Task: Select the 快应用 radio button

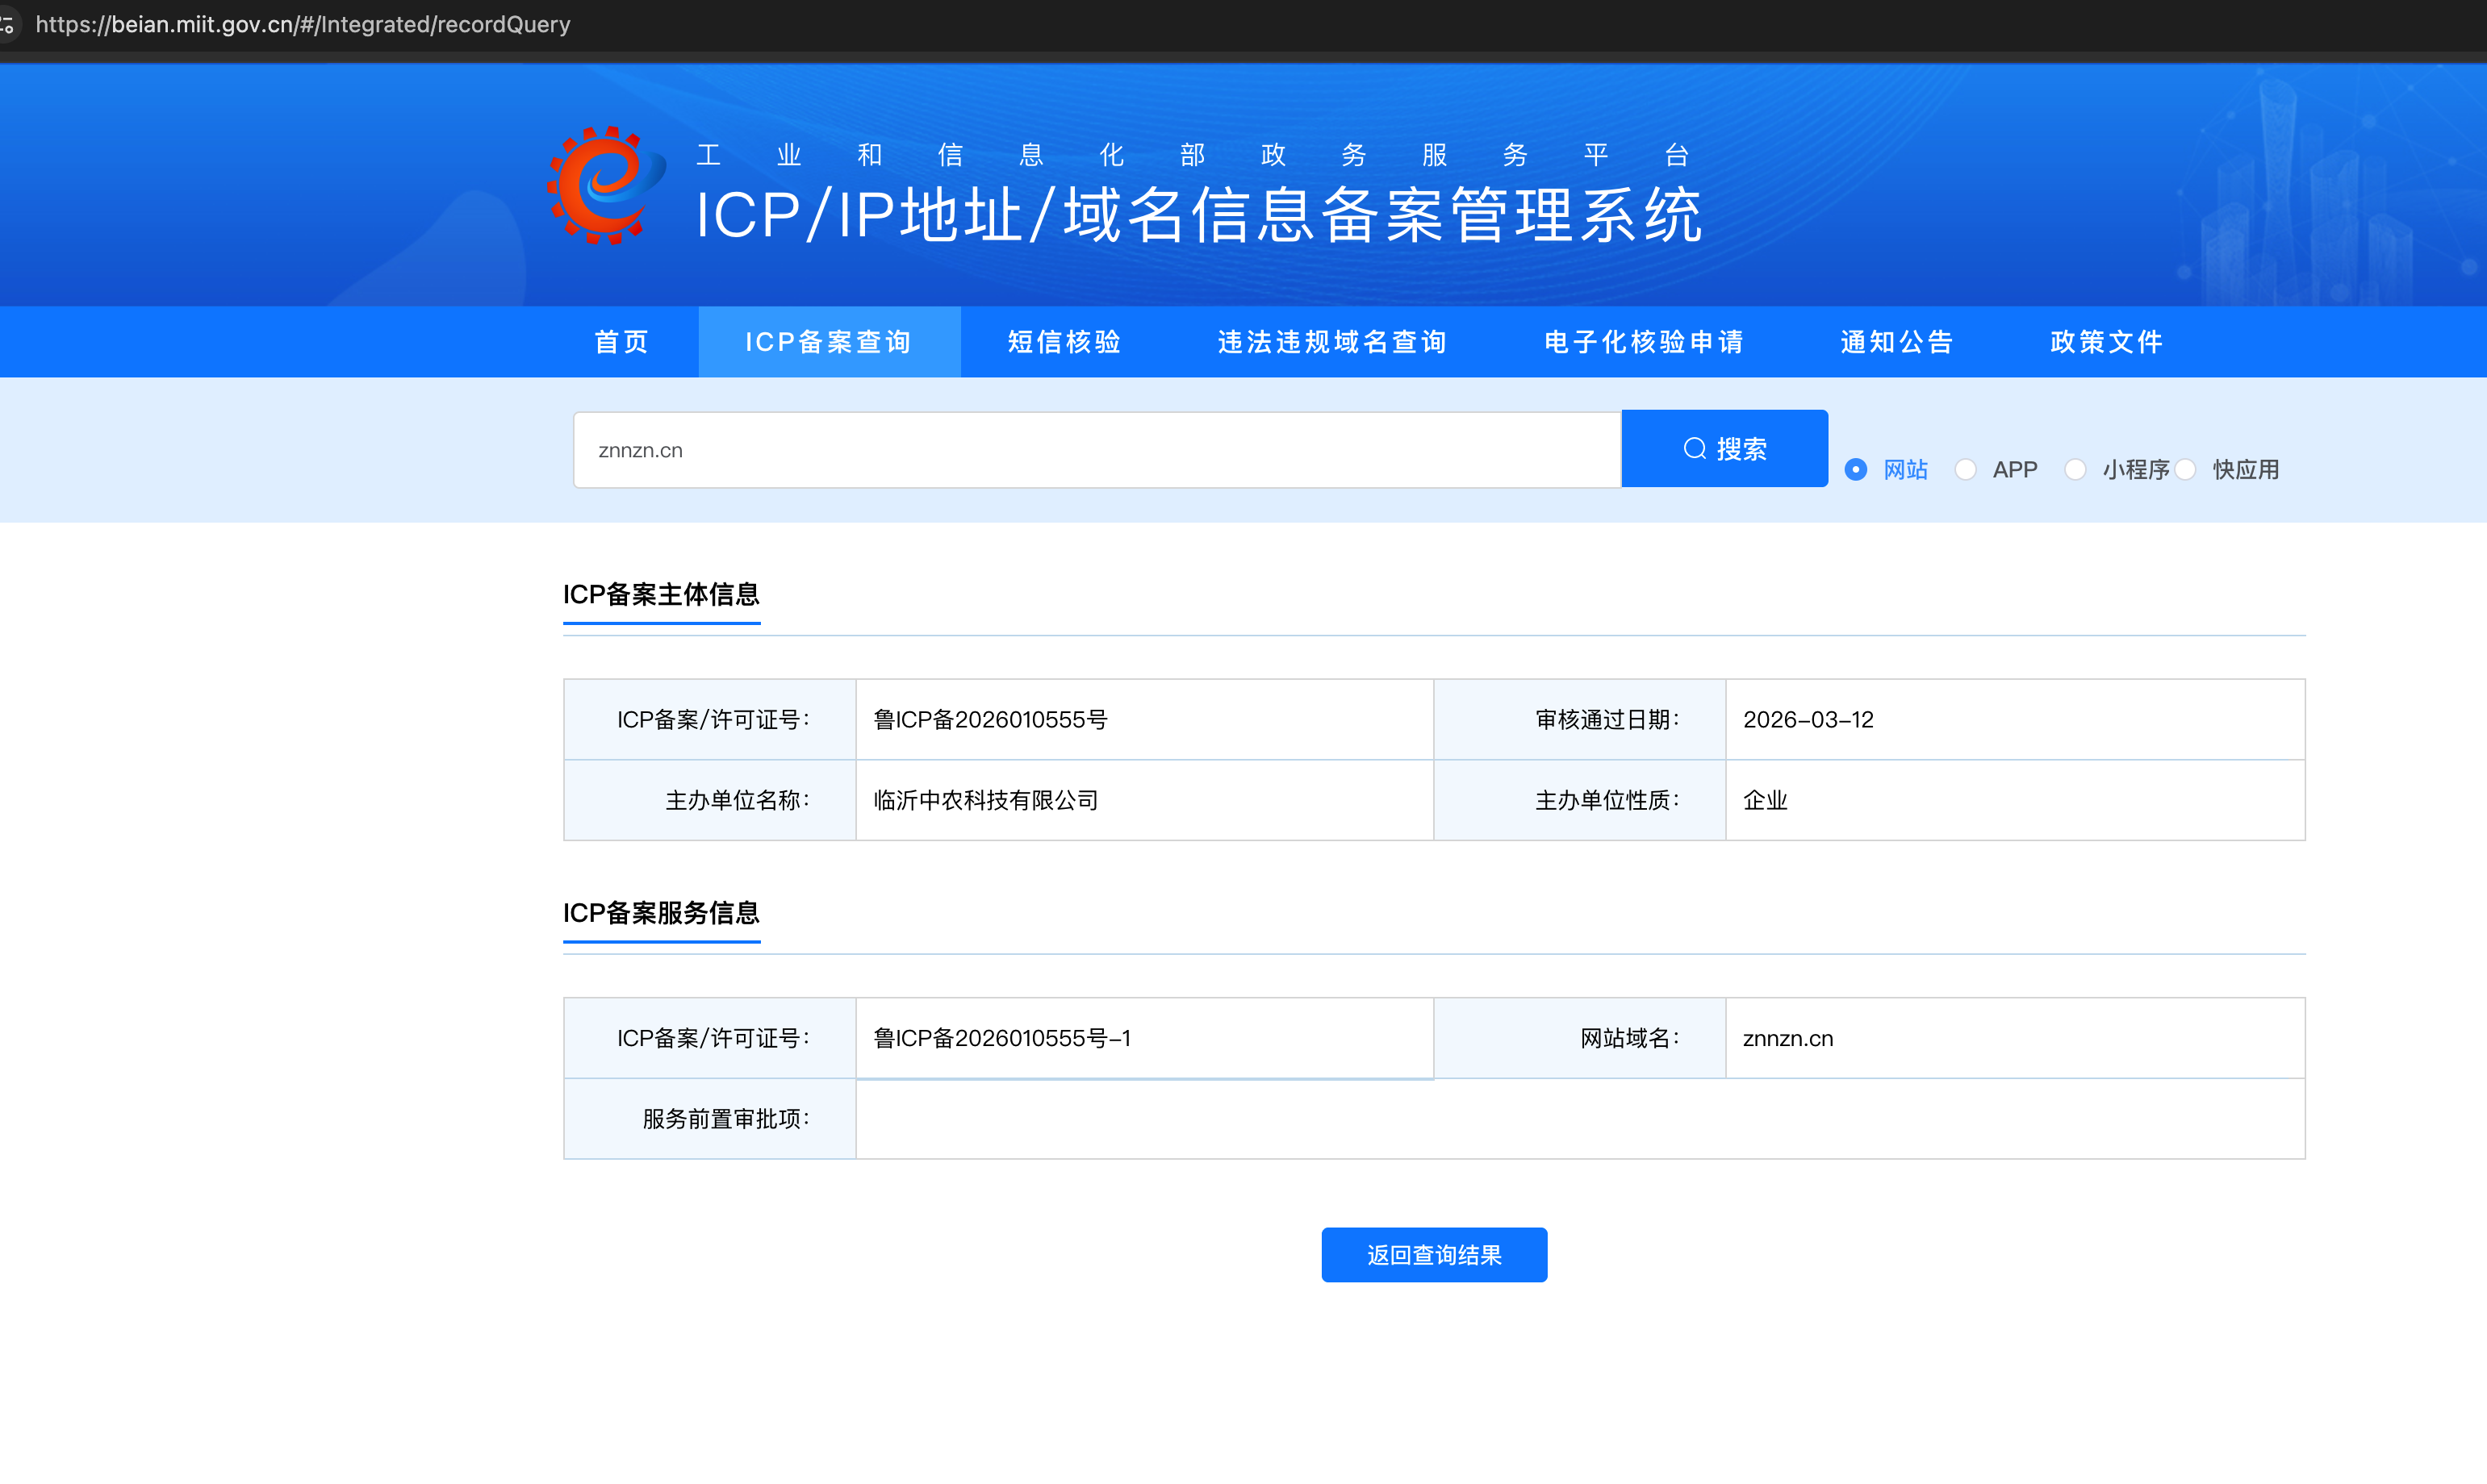Action: tap(2186, 469)
